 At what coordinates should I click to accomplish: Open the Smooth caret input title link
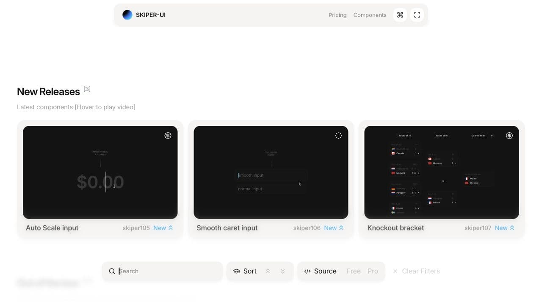point(227,228)
